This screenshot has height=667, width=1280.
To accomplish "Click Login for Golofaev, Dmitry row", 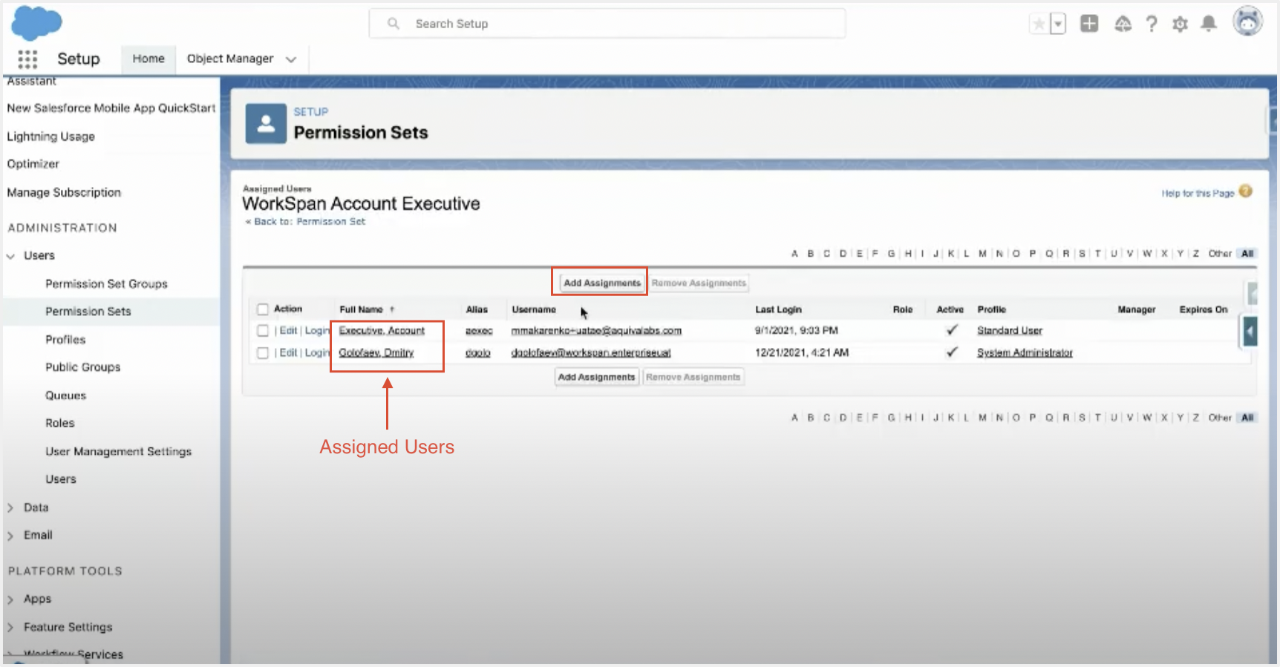I will [317, 353].
